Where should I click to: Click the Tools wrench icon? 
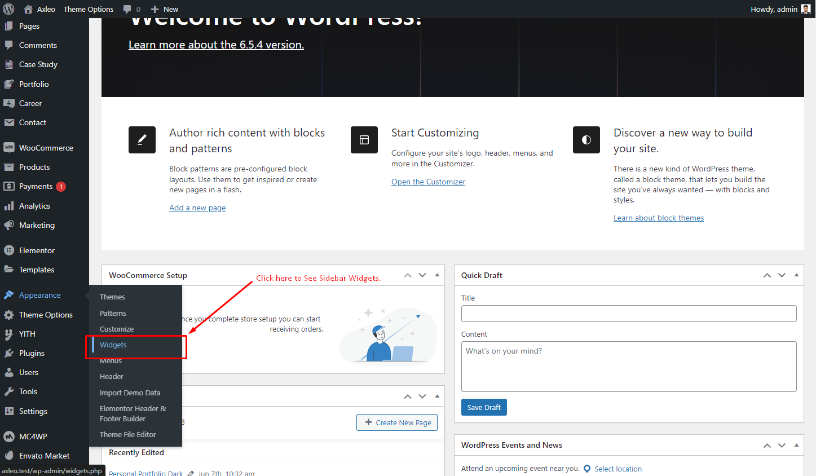coord(9,391)
